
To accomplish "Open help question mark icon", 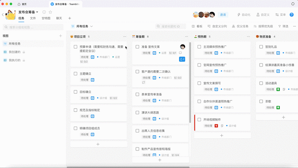I will click(x=292, y=14).
